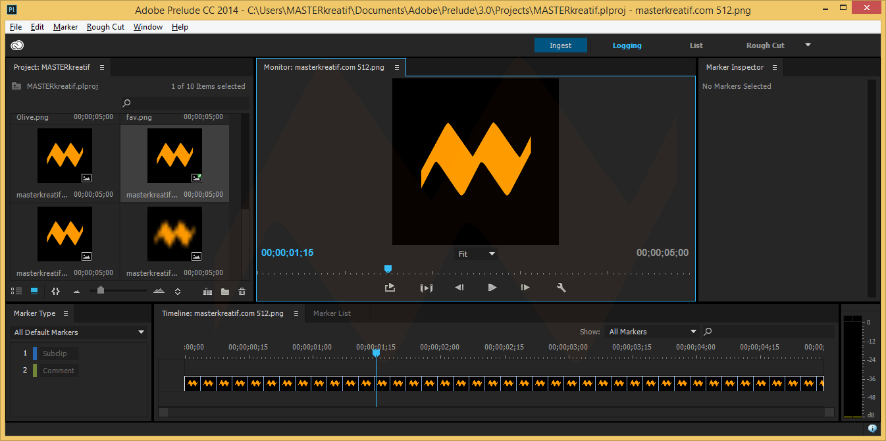
Task: Click fav.png item name
Action: [x=139, y=117]
